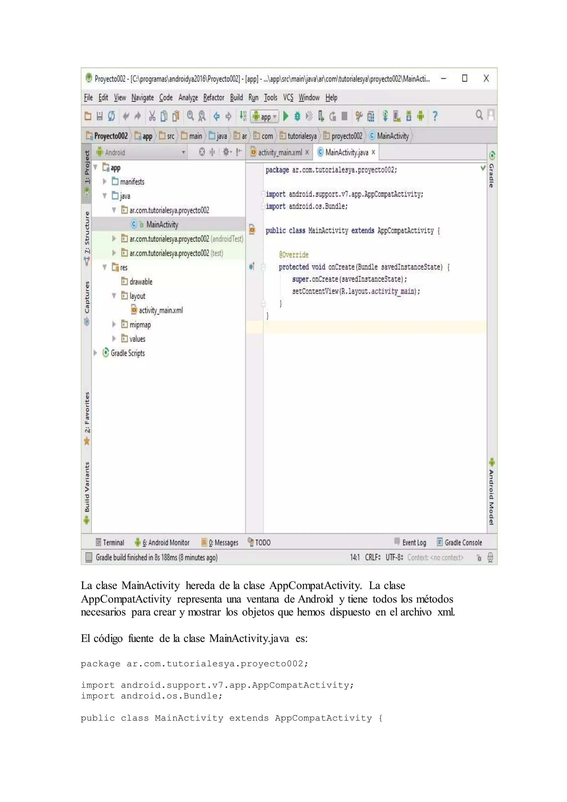Select MainActivity in the project tree
567x802 pixels.
tap(168, 224)
